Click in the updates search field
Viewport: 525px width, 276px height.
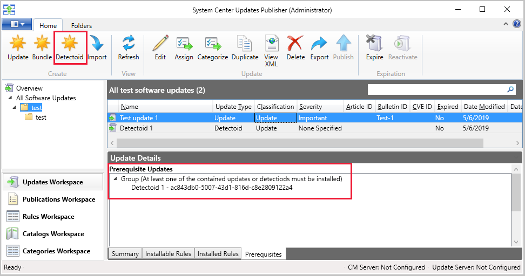[x=437, y=89]
